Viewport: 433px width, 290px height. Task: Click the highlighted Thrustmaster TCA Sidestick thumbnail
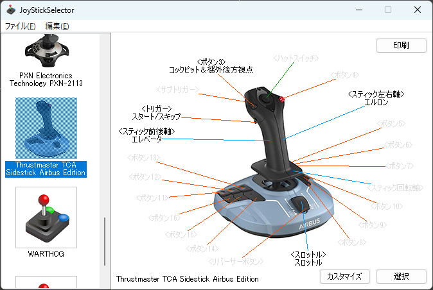point(46,128)
